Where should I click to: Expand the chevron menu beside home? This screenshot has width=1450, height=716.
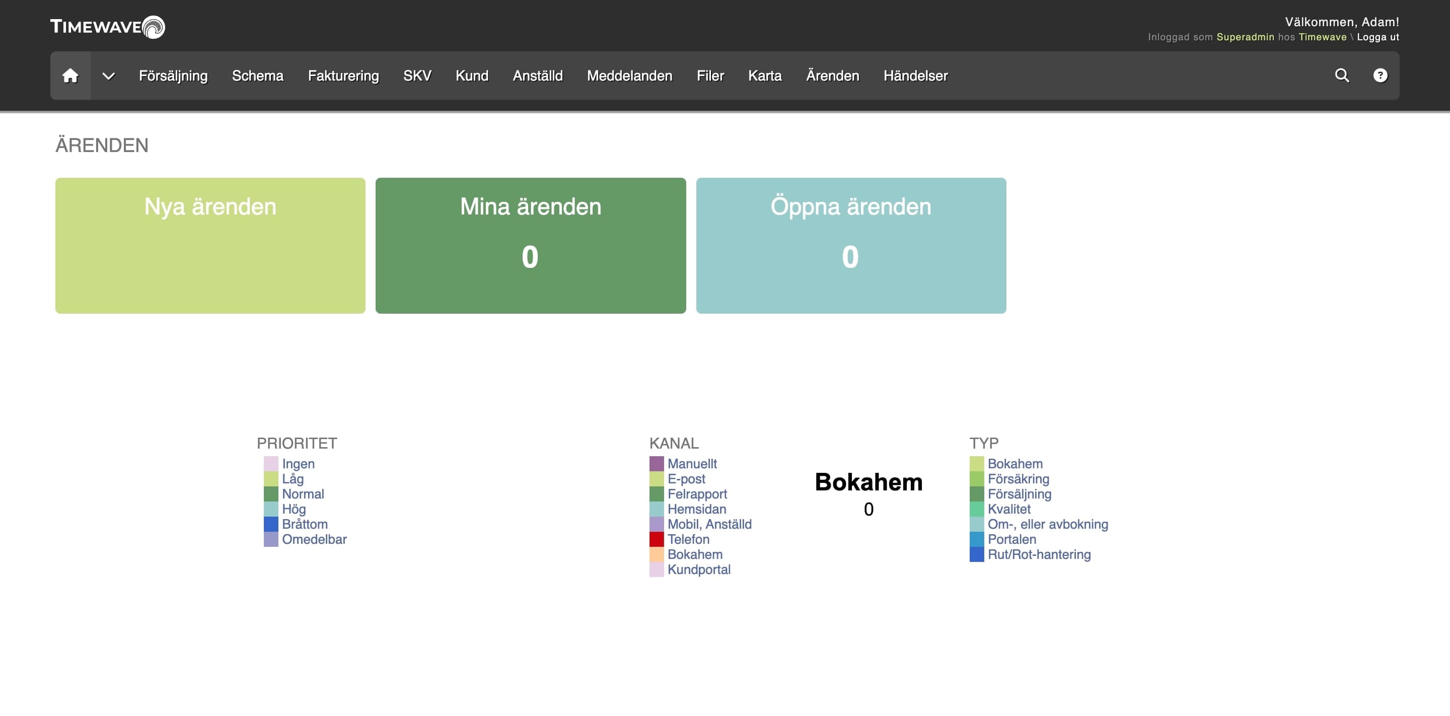pyautogui.click(x=109, y=76)
